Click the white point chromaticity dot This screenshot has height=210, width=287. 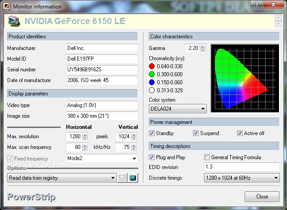(x=152, y=90)
